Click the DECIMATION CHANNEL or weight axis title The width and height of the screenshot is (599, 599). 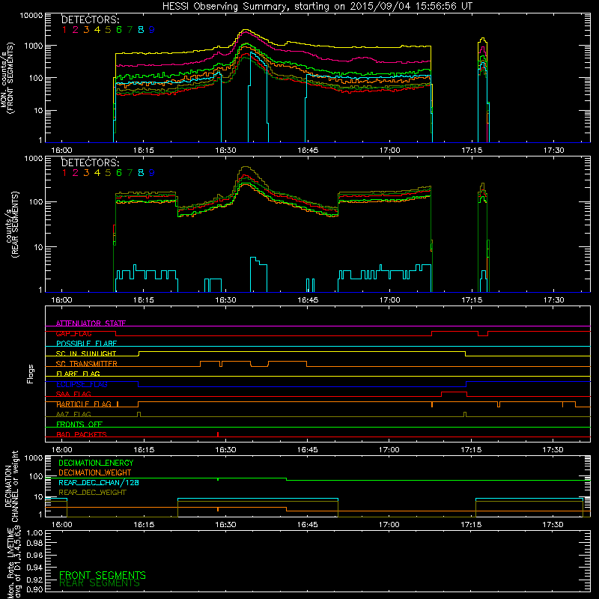pos(11,486)
